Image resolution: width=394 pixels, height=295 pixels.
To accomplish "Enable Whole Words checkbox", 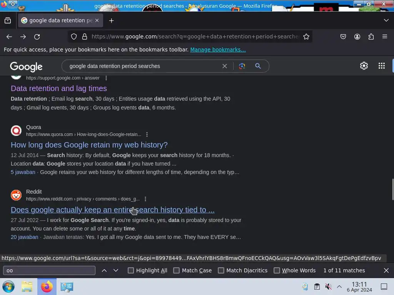I will click(277, 271).
